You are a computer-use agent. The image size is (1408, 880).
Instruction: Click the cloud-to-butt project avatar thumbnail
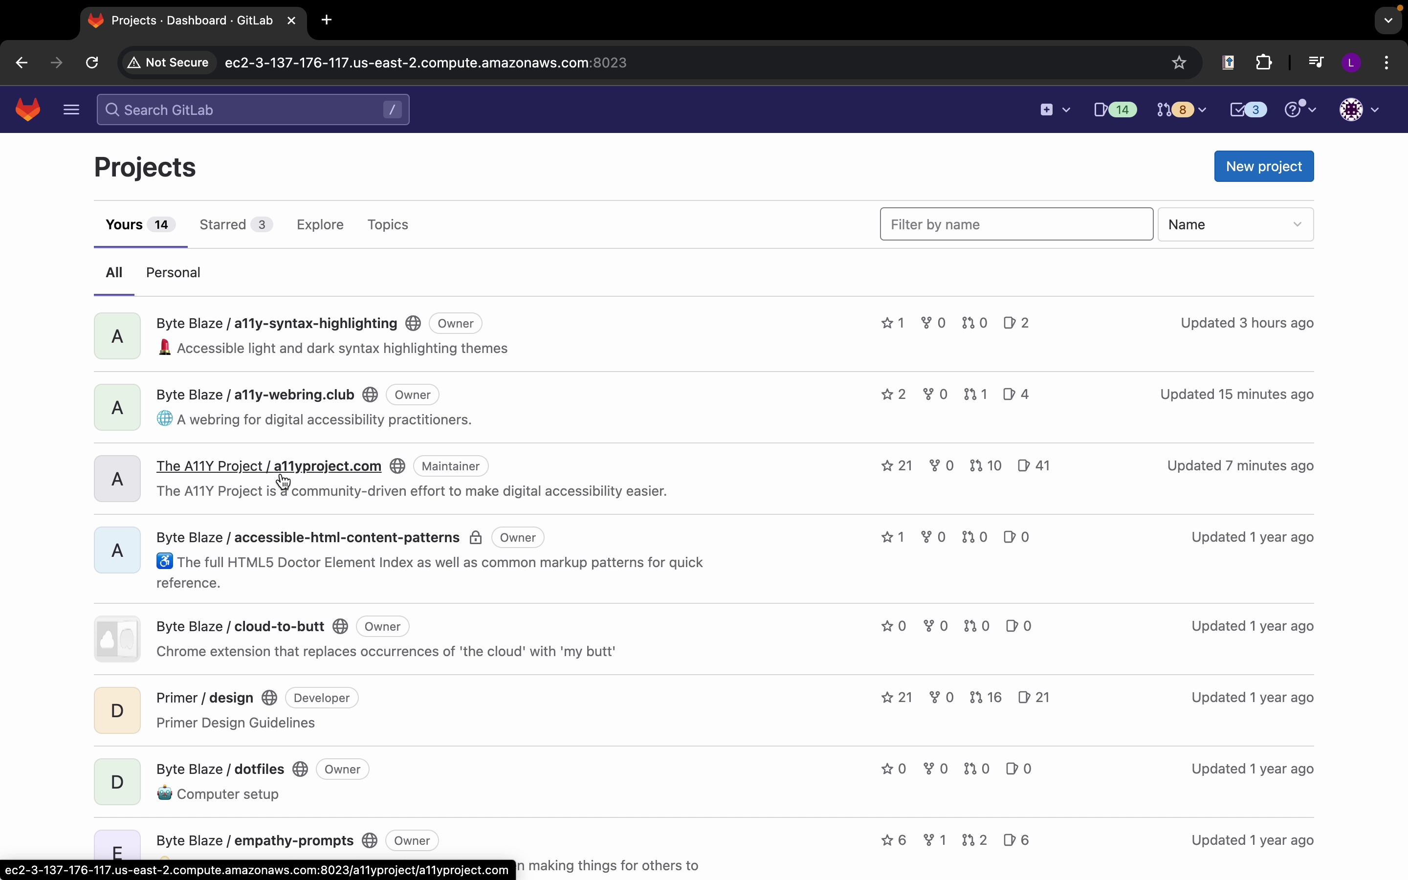click(x=117, y=639)
